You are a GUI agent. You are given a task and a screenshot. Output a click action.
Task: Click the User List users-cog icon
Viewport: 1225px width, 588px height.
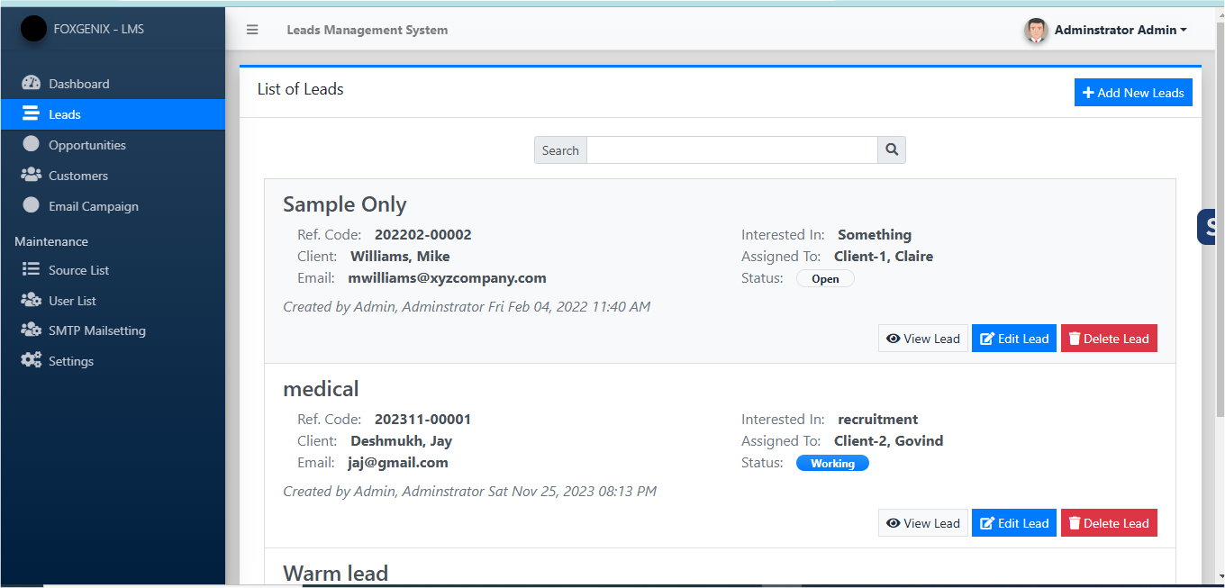click(32, 300)
